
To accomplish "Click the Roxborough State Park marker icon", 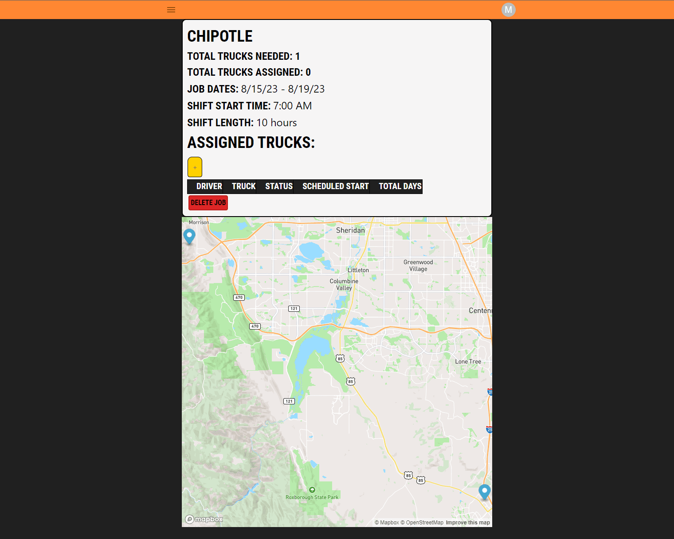I will (312, 490).
